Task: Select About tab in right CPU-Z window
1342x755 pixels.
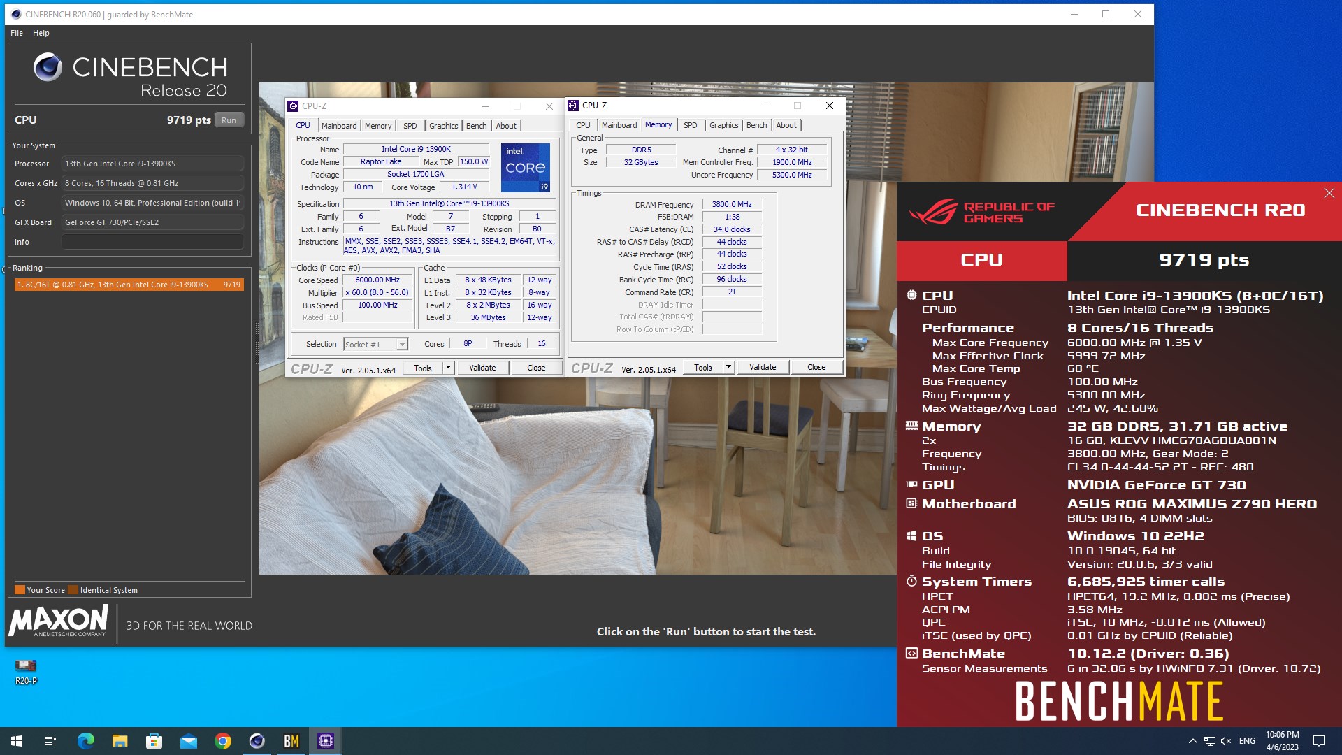Action: pos(786,125)
